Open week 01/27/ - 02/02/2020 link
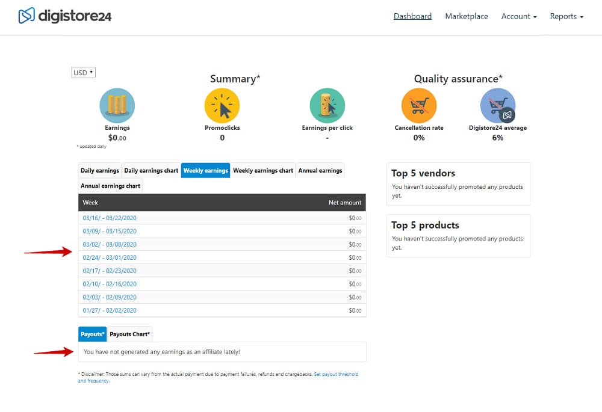Viewport: 602px width, 412px height. point(110,310)
